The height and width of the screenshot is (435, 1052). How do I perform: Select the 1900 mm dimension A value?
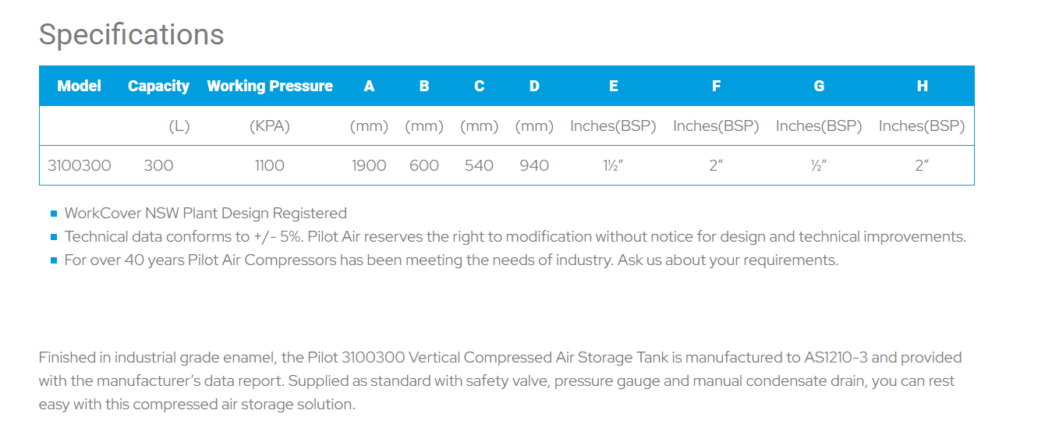pyautogui.click(x=369, y=165)
